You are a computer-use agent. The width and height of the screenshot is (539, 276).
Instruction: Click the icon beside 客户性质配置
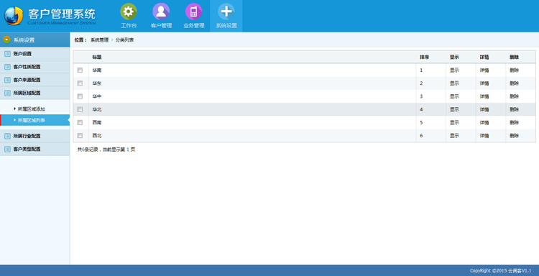(x=7, y=67)
